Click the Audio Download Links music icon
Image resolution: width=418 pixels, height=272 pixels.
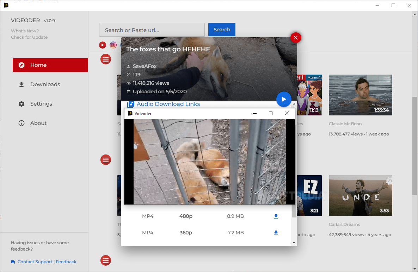coord(131,104)
